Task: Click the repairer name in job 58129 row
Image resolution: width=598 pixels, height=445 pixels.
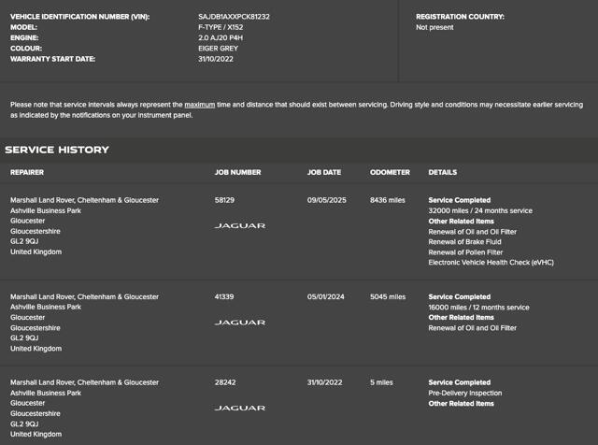Action: pyautogui.click(x=84, y=200)
